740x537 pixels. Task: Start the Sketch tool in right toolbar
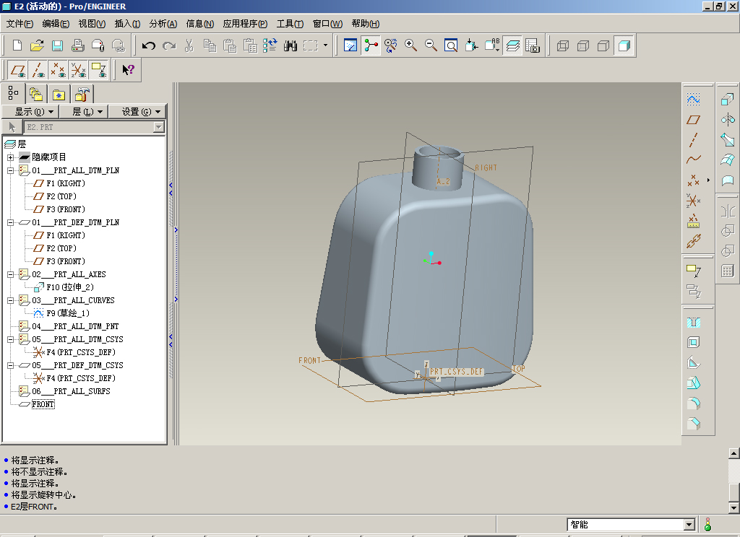click(x=693, y=99)
